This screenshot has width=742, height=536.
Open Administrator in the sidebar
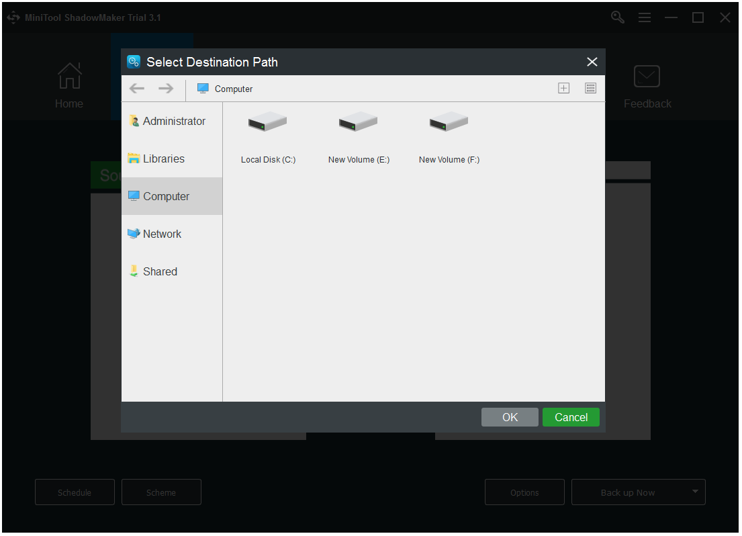[x=172, y=121]
